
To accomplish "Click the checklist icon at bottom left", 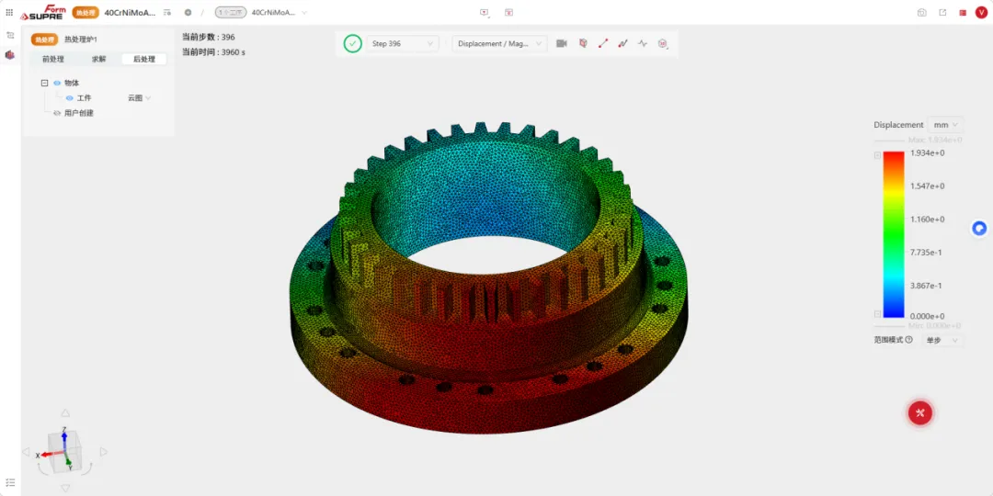I will tap(9, 482).
